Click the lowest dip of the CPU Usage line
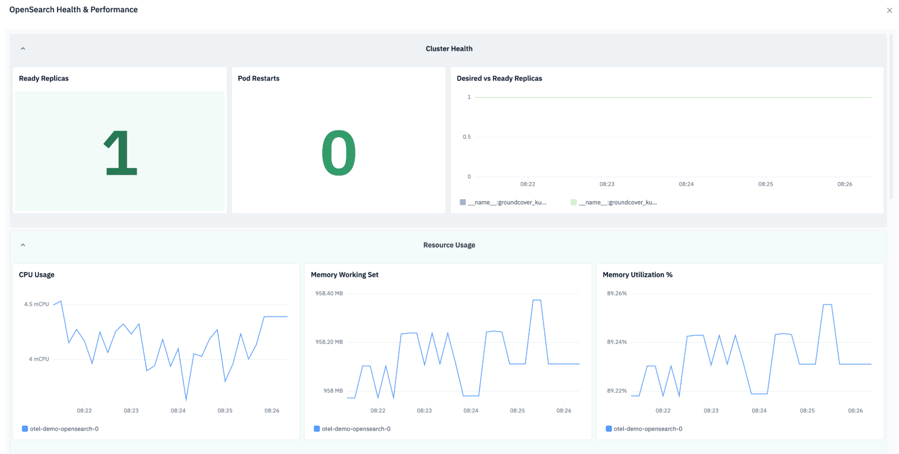 (x=186, y=399)
